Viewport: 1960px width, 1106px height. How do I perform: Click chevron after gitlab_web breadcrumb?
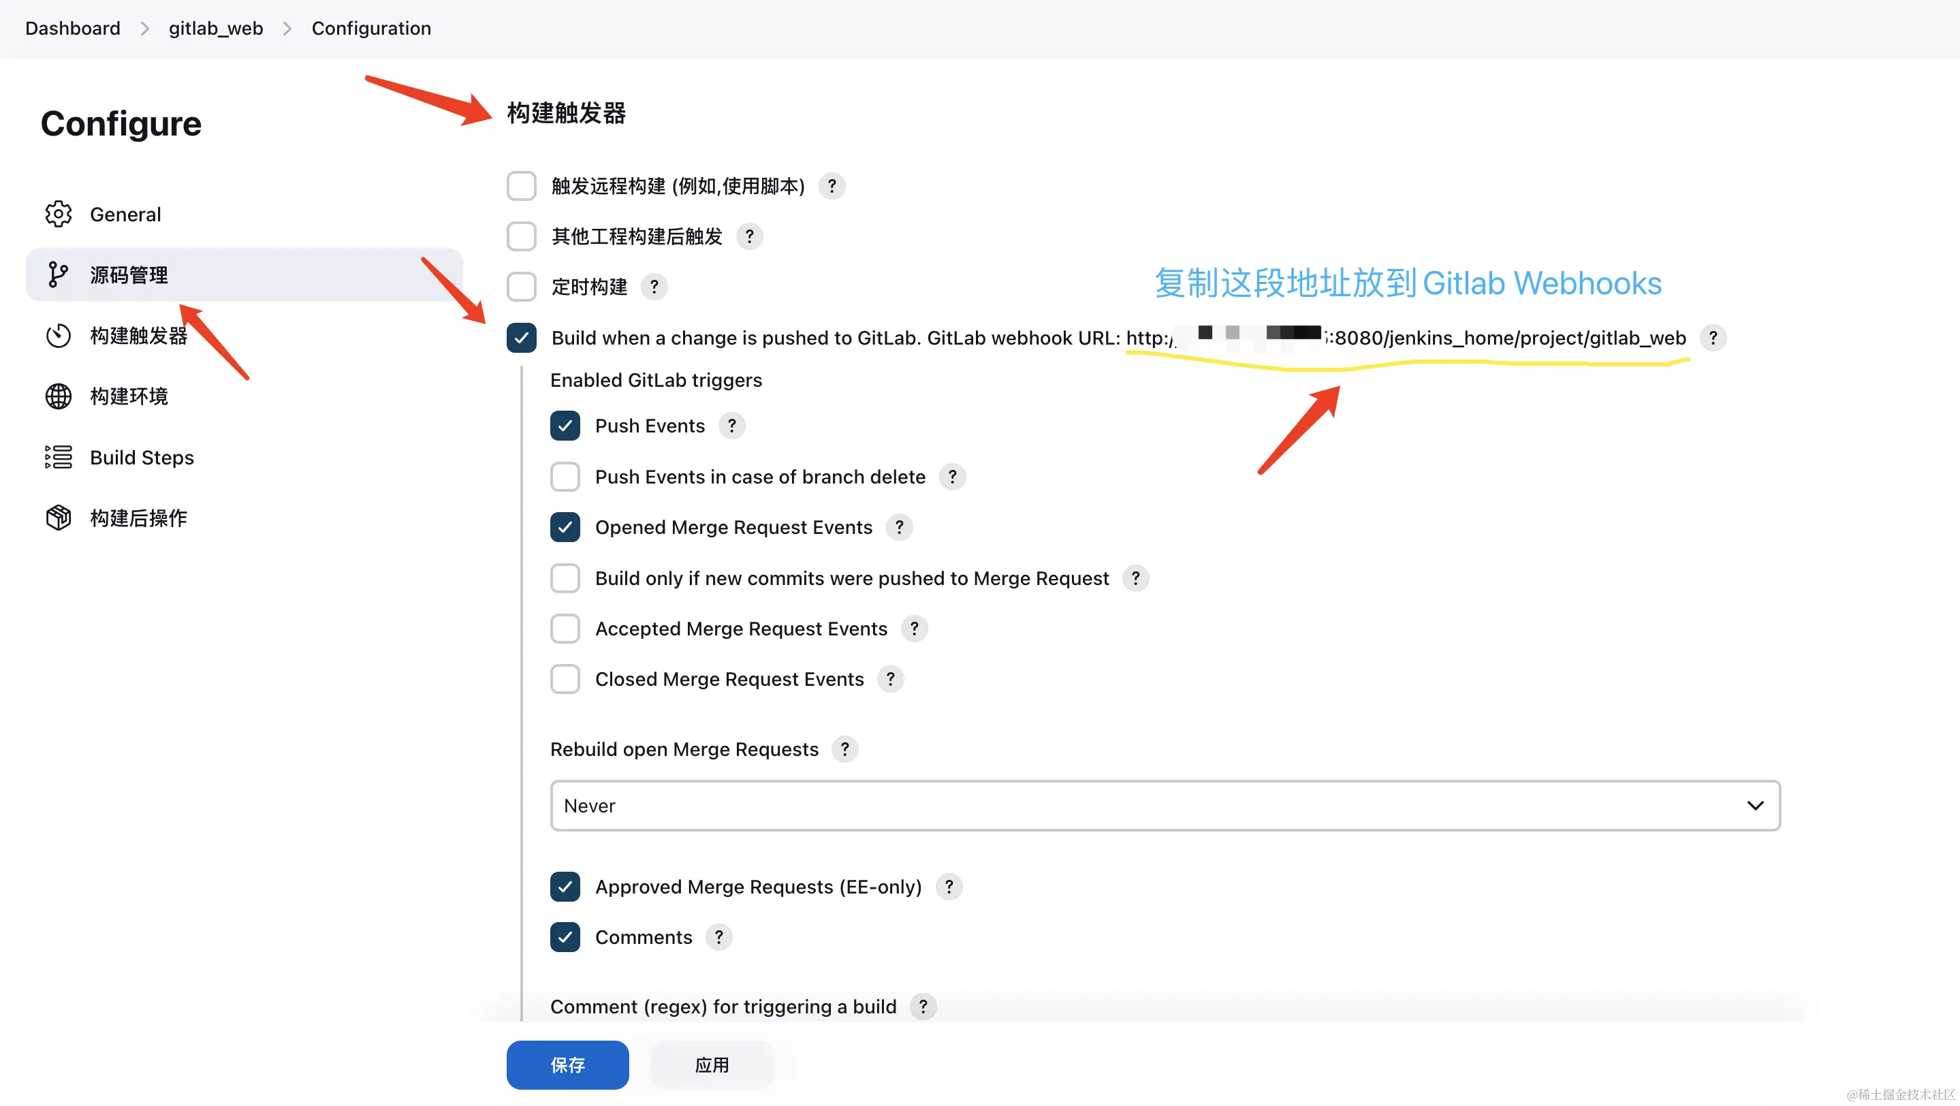pyautogui.click(x=287, y=28)
